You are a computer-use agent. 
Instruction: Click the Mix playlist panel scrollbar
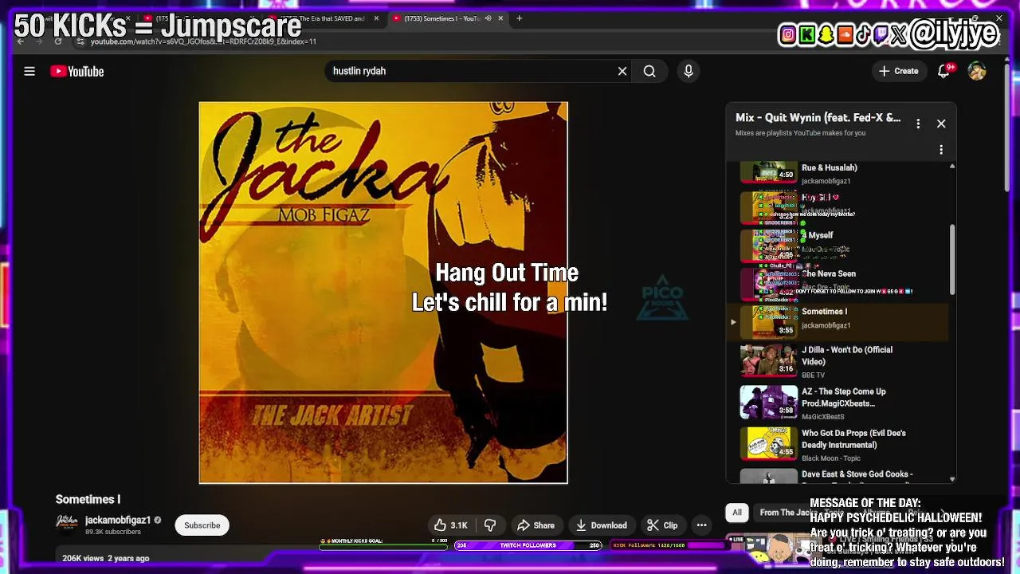tap(952, 259)
